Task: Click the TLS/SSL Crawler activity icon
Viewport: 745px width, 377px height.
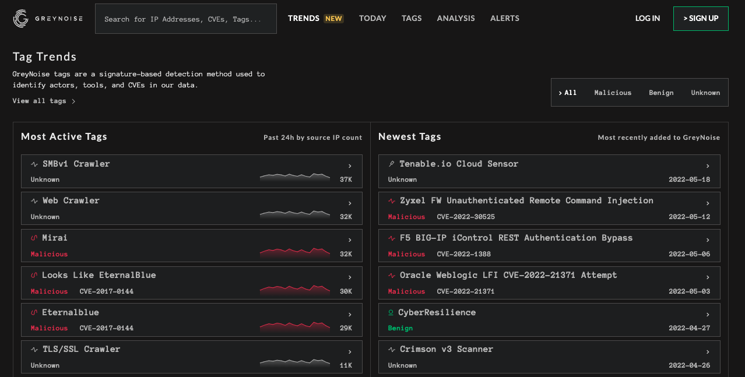Action: pos(34,350)
